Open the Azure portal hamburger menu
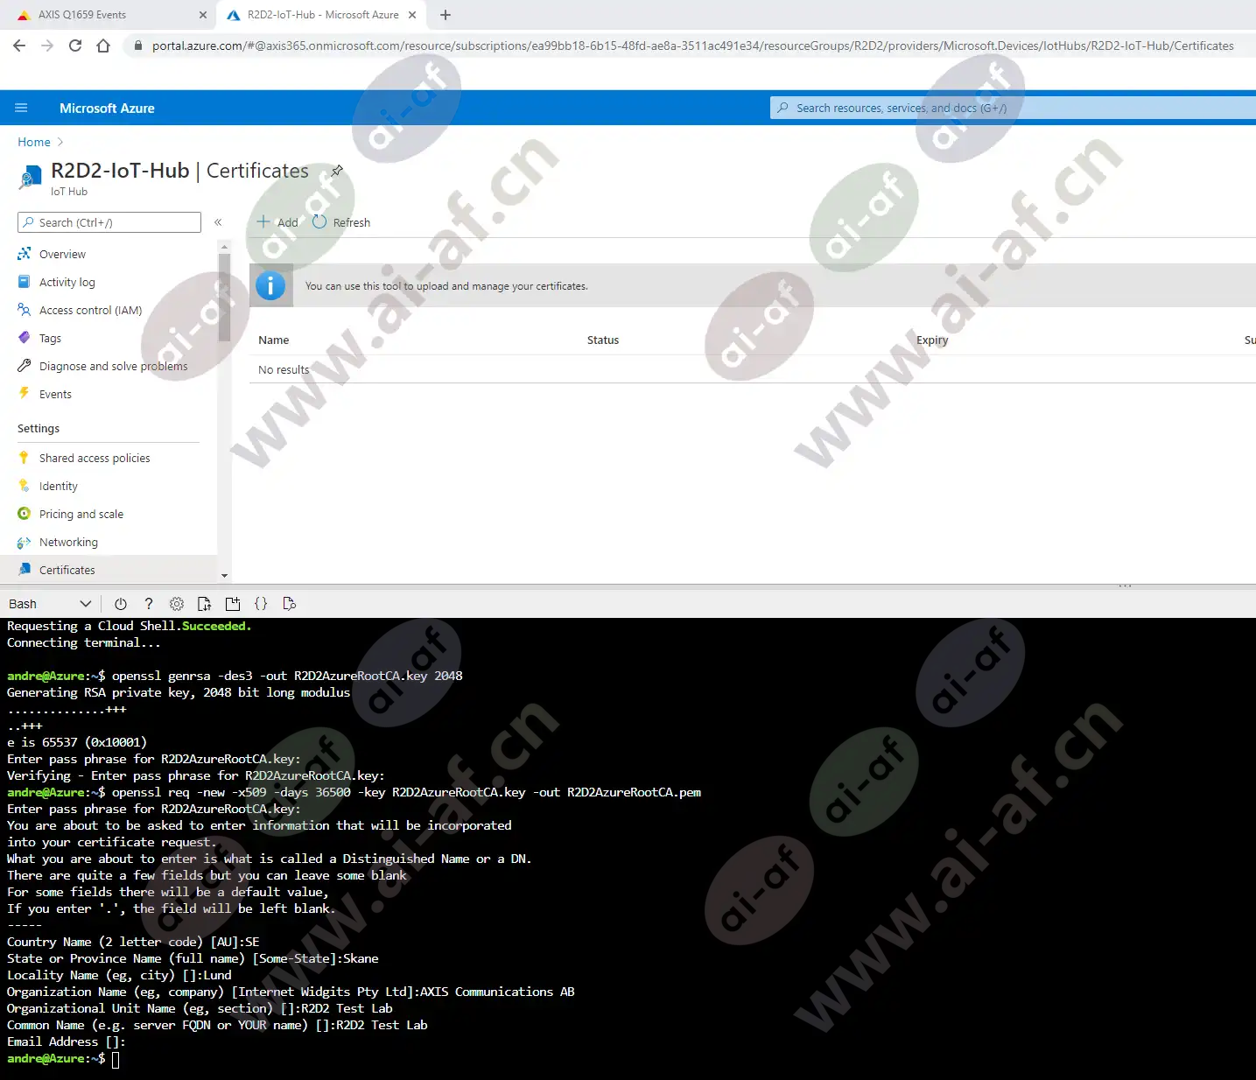 pos(22,108)
